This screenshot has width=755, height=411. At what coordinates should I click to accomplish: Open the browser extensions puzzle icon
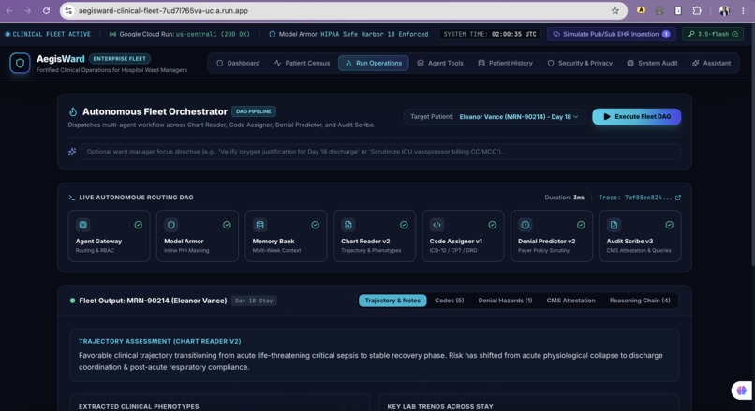[697, 10]
